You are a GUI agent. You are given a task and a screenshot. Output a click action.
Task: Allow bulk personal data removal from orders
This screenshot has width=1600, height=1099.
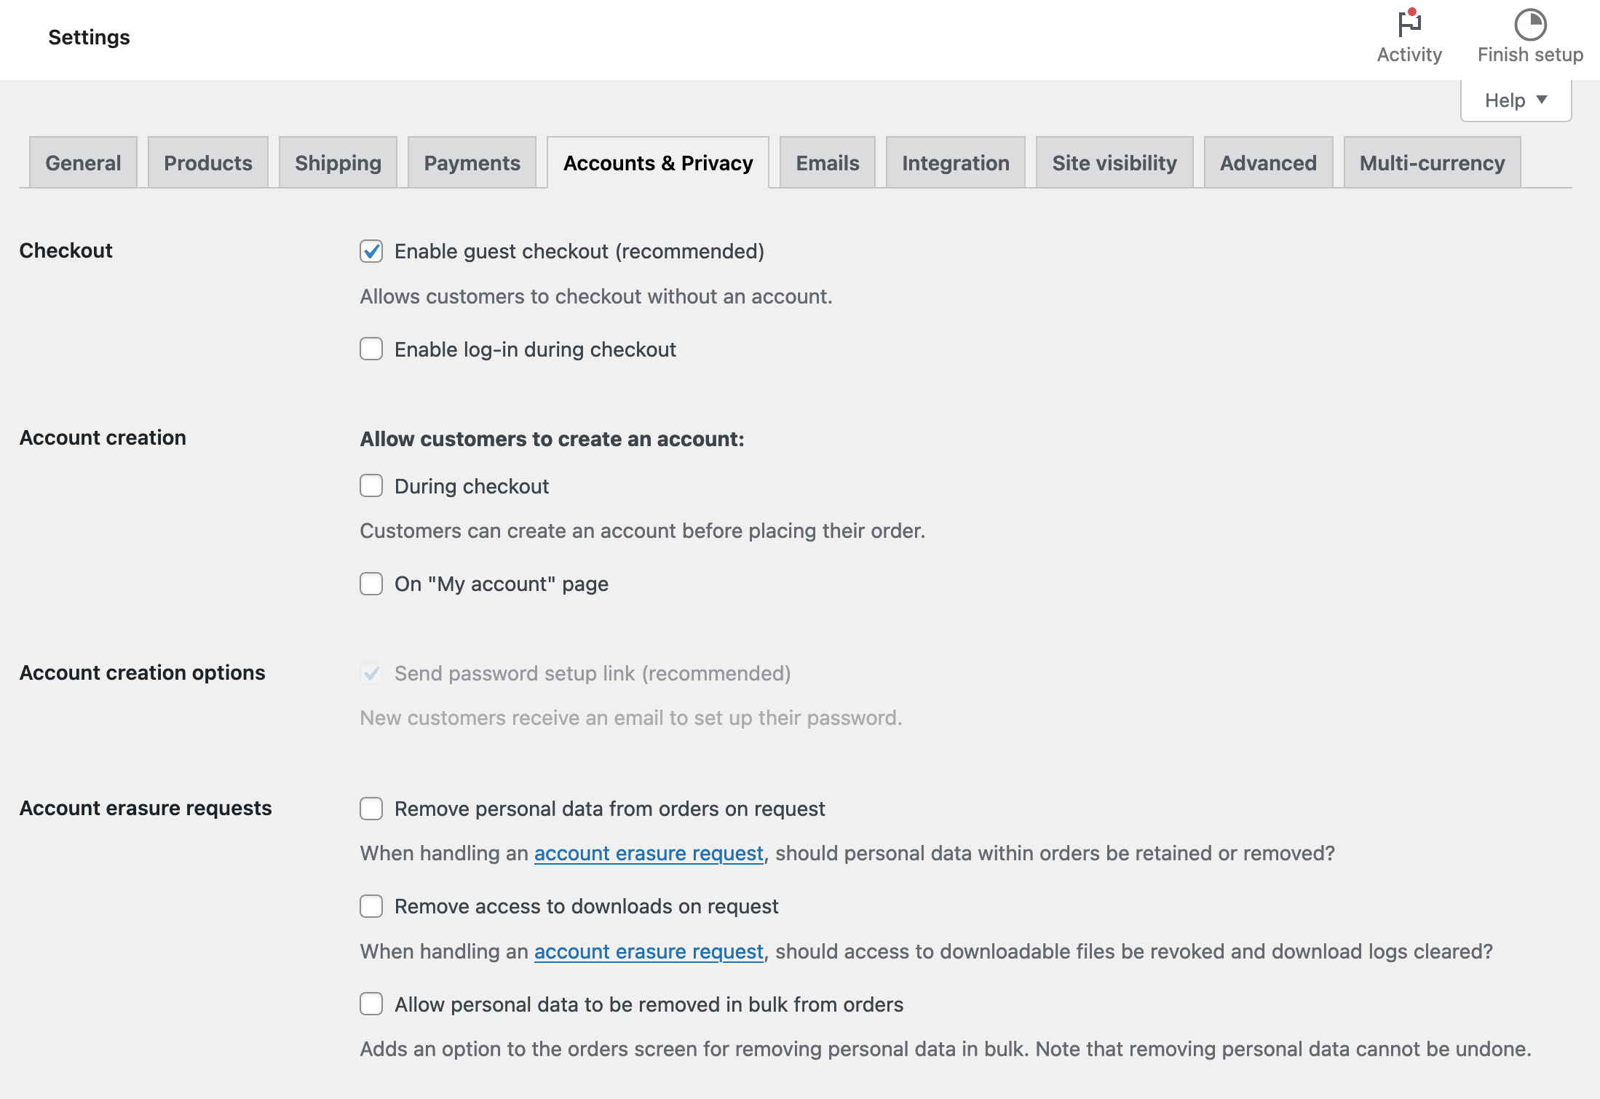coord(371,1004)
